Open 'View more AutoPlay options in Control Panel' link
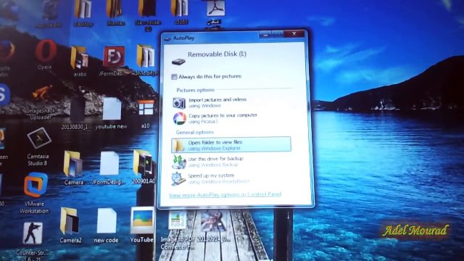This screenshot has width=464, height=261. coord(225,194)
